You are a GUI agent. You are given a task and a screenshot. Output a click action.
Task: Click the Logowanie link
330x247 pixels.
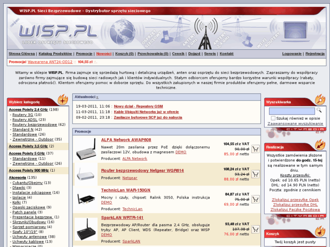(x=292, y=54)
